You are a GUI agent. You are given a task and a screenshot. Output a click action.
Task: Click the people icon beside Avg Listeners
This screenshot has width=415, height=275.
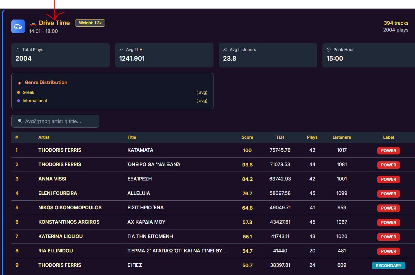click(225, 50)
